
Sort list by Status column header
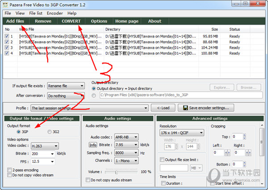(235, 29)
